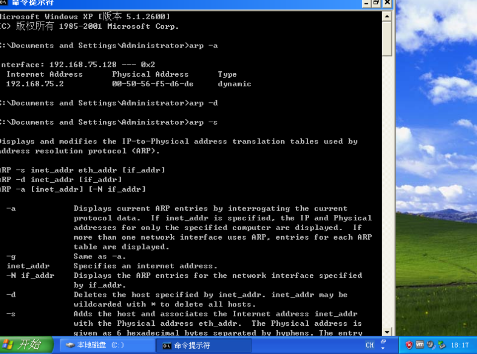The width and height of the screenshot is (477, 354).
Task: Click the 'Same as -a.' description
Action: (100, 256)
